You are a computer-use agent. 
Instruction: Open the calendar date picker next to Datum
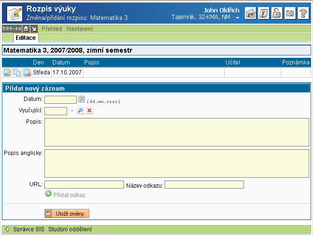(x=81, y=100)
